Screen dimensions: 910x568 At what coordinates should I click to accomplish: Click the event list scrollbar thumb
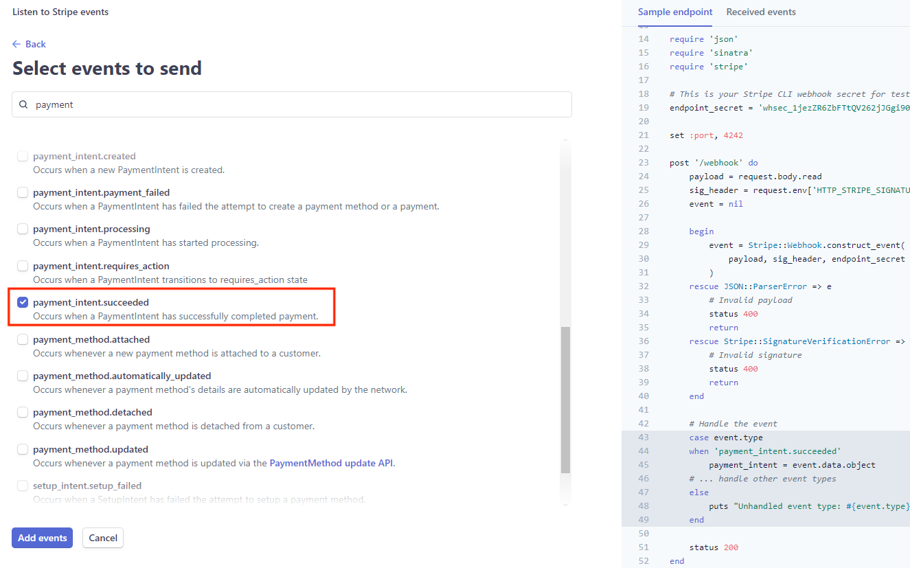[x=565, y=400]
